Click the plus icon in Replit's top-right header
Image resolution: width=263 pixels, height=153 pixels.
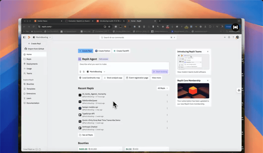(x=225, y=37)
